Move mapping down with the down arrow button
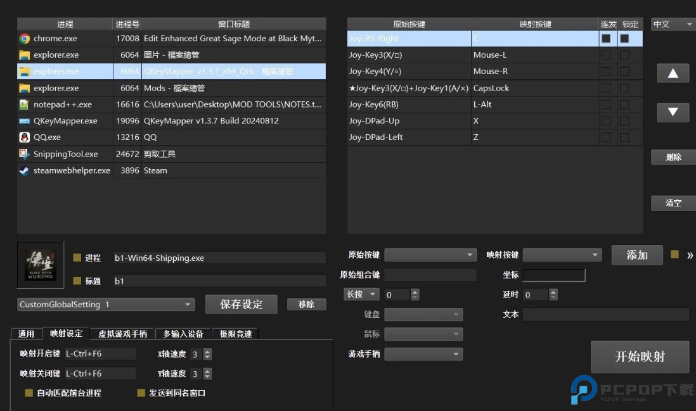Image resolution: width=696 pixels, height=411 pixels. click(673, 112)
